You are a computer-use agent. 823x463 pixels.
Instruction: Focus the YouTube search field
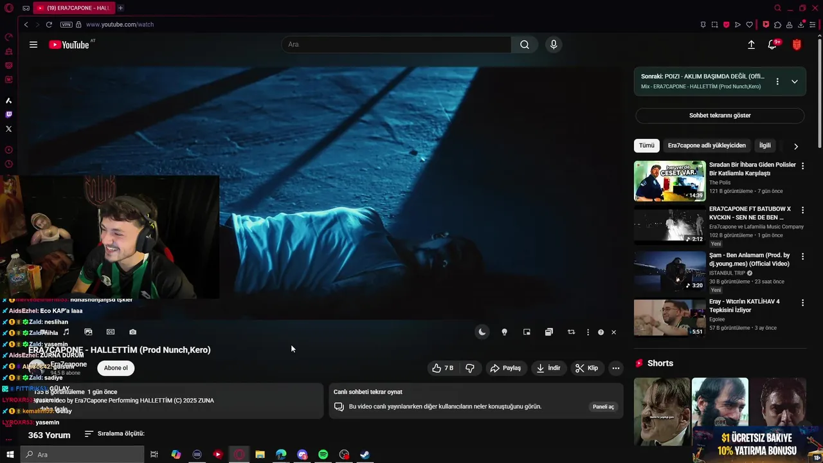396,44
